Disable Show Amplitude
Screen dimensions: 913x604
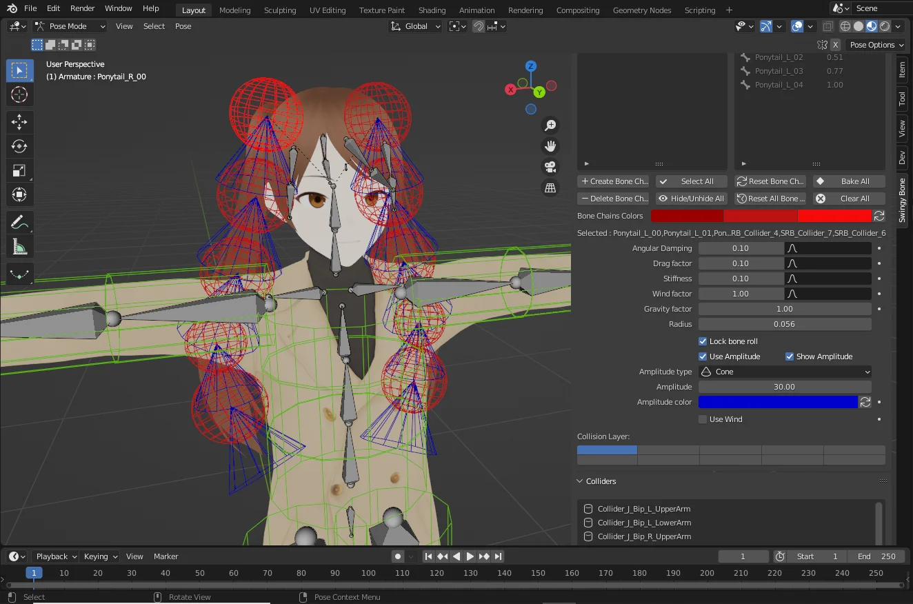click(790, 356)
